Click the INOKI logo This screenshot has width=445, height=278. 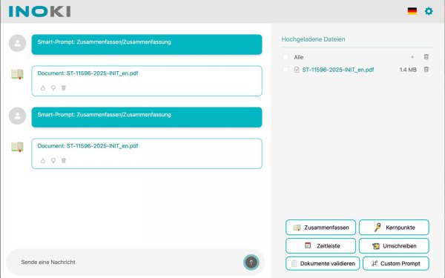coord(40,12)
